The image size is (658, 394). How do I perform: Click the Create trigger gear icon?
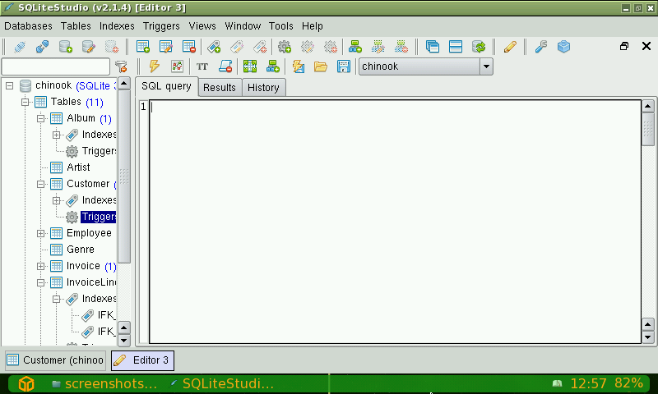point(285,47)
